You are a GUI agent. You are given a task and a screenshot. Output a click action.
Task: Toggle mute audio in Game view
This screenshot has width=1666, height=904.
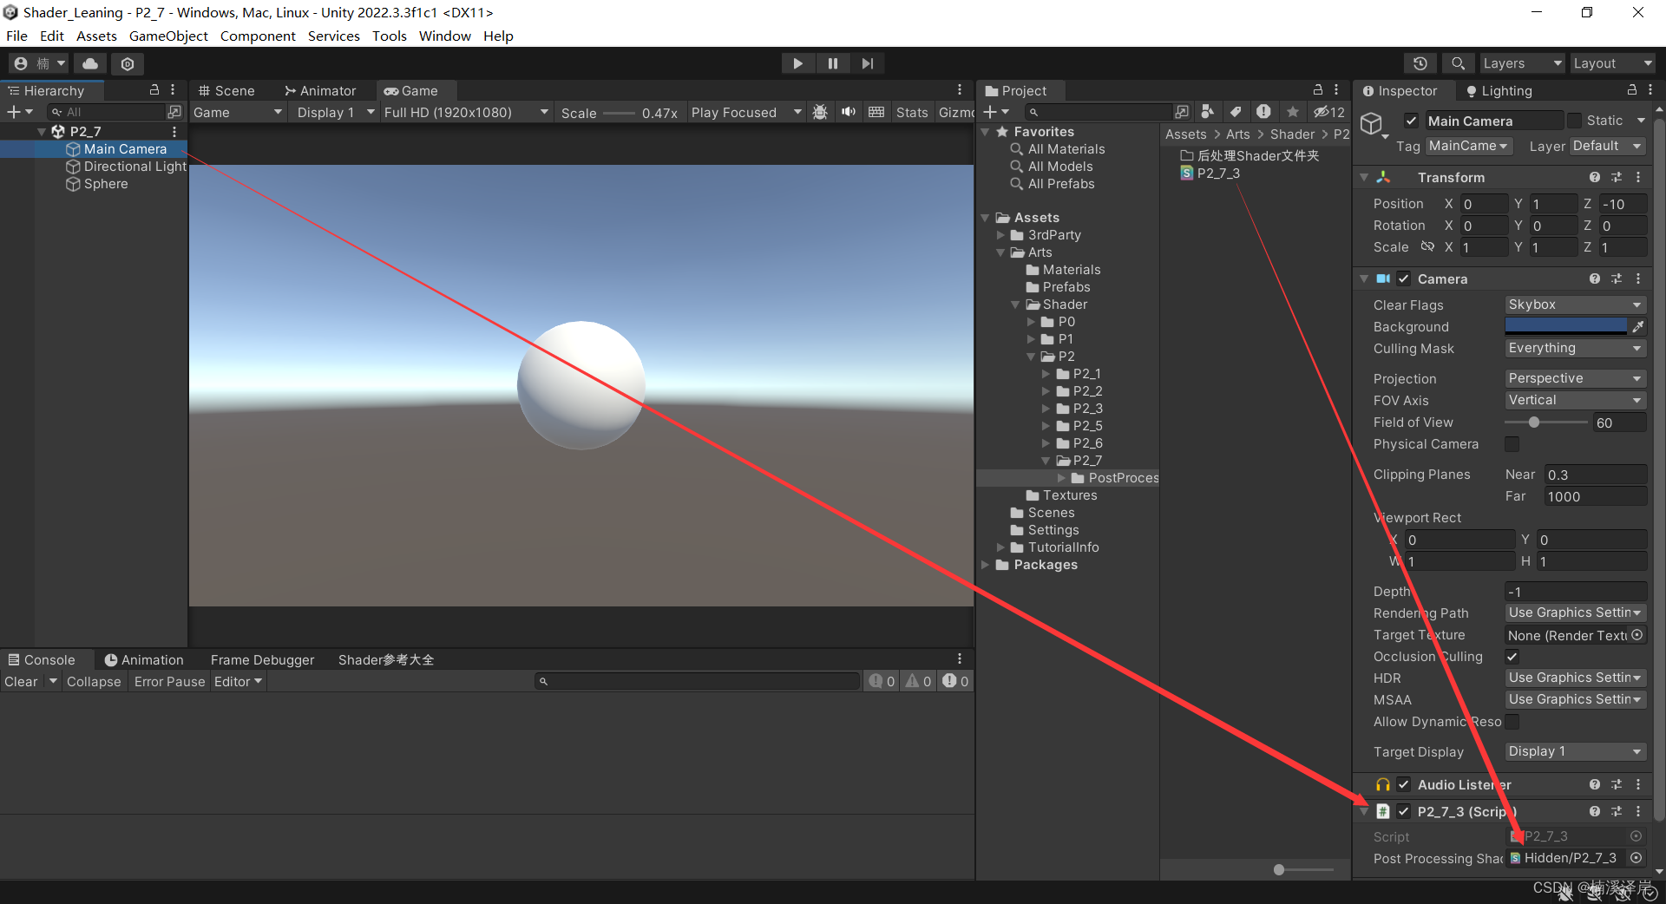(848, 112)
